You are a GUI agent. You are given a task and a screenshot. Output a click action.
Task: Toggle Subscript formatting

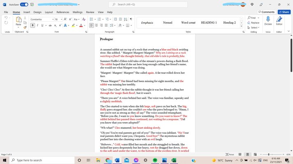pos(55,25)
